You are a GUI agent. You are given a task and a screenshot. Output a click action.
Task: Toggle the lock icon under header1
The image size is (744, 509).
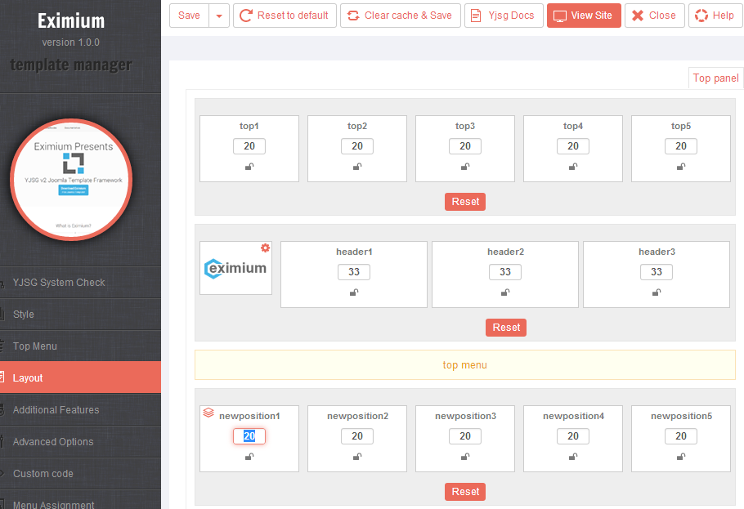click(x=354, y=292)
